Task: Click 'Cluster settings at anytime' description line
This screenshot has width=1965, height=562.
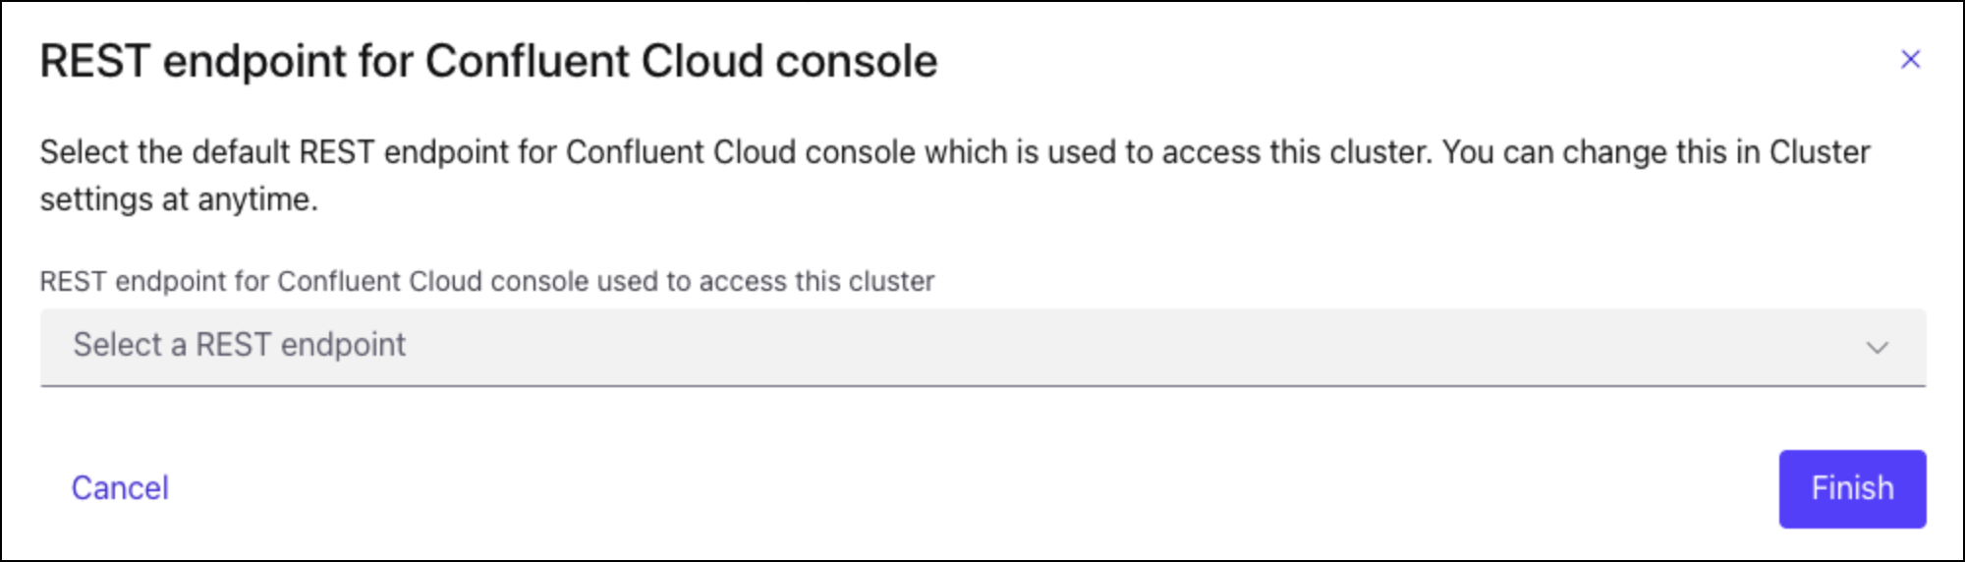Action: (179, 199)
